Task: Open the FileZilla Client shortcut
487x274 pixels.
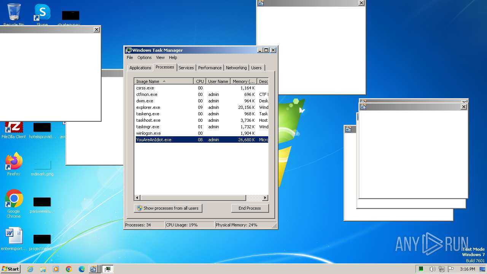Action: (x=14, y=130)
